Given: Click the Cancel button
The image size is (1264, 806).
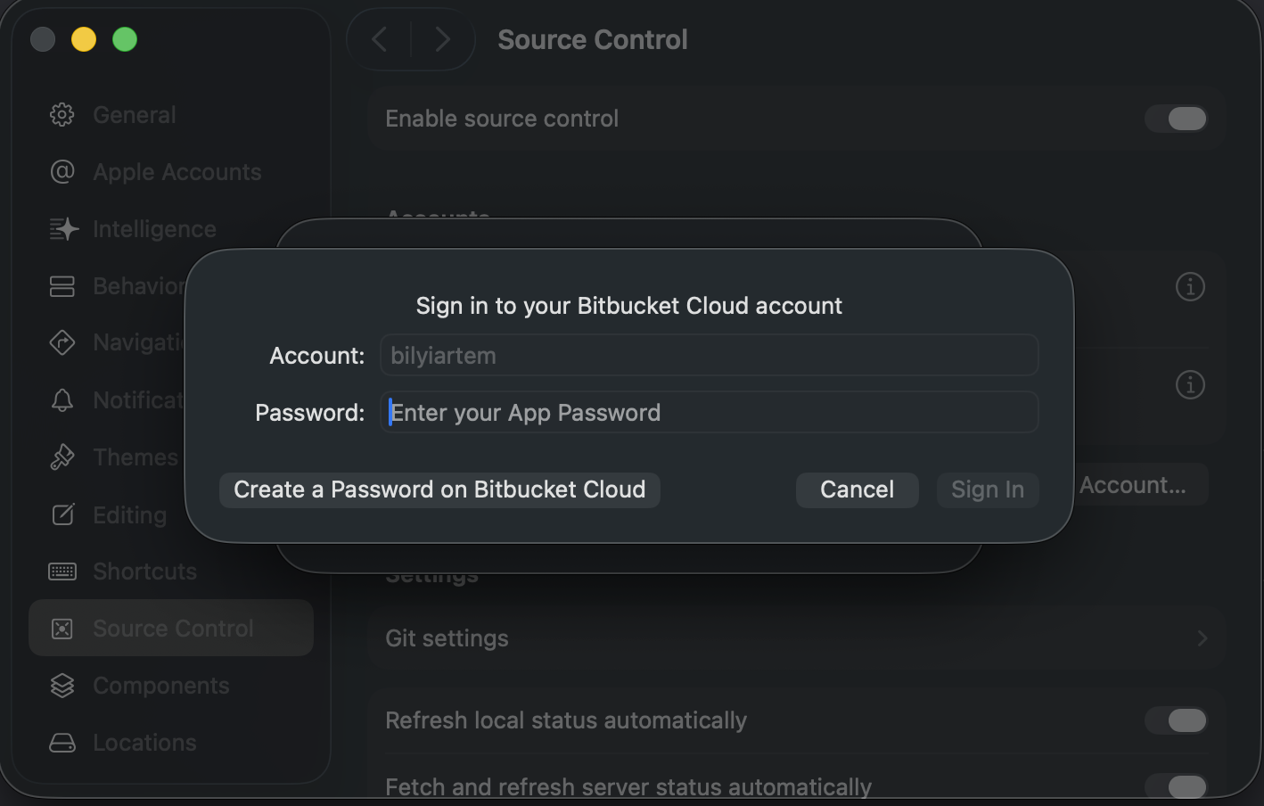Looking at the screenshot, I should [x=857, y=489].
